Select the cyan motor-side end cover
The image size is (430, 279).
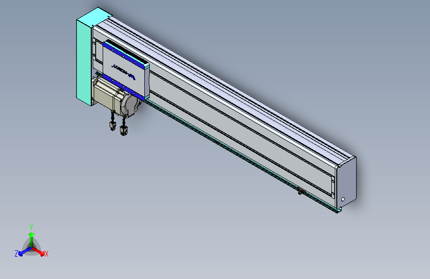[x=87, y=57]
